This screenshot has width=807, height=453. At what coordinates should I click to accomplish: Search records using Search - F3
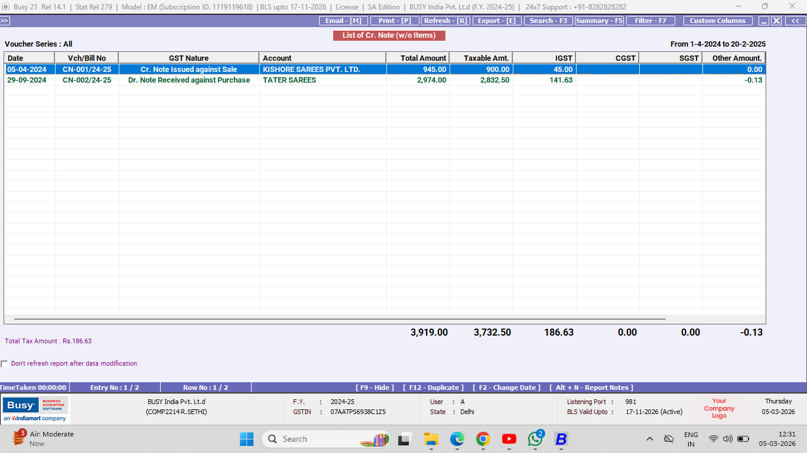coord(548,20)
